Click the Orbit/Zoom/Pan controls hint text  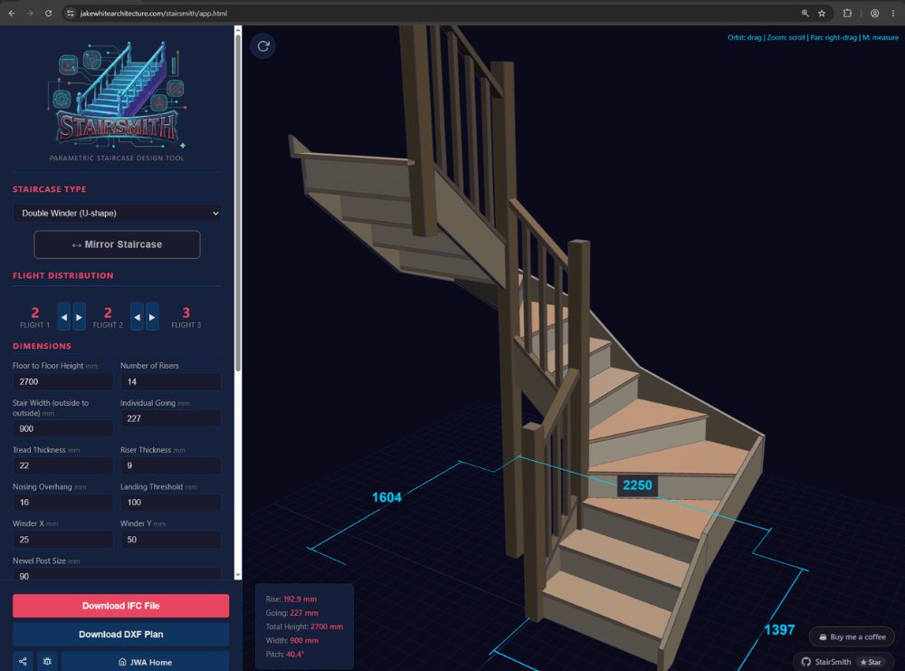click(813, 37)
